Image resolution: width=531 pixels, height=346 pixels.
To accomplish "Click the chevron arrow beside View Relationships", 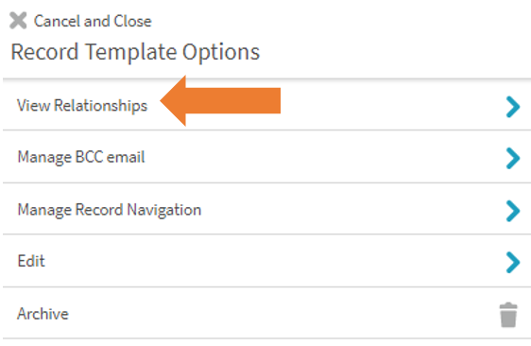I will coord(513,107).
